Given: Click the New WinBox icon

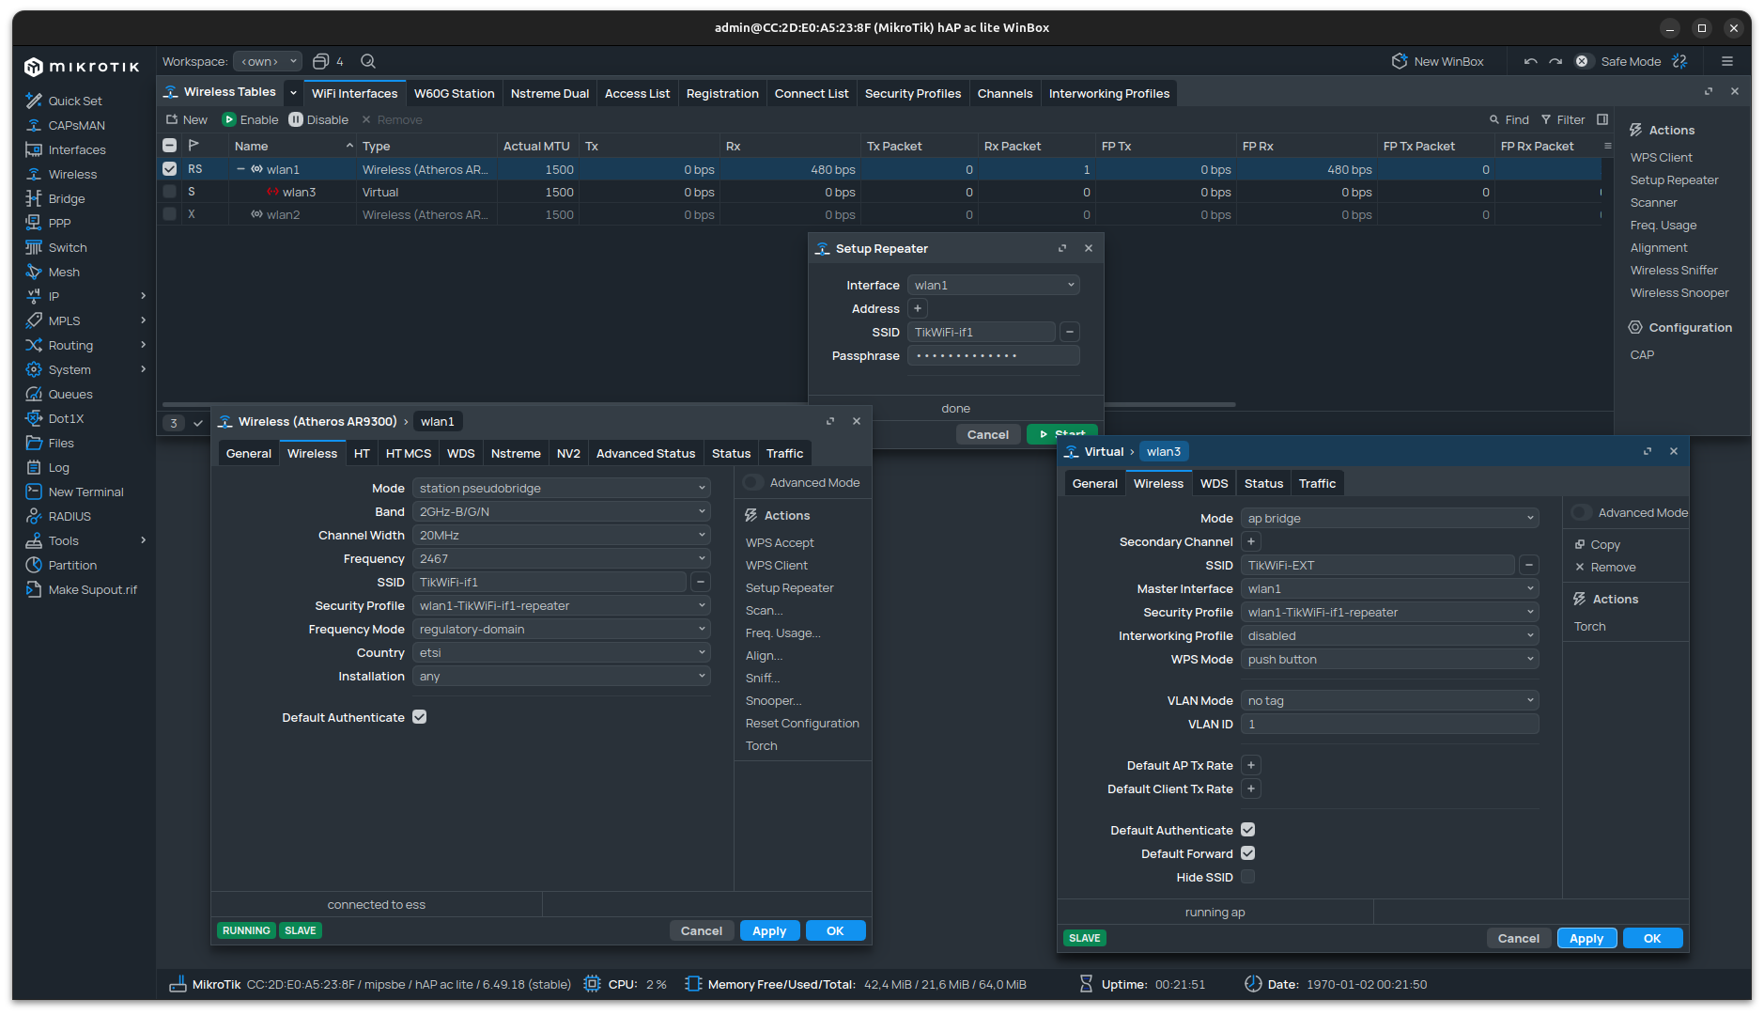Looking at the screenshot, I should [1400, 61].
